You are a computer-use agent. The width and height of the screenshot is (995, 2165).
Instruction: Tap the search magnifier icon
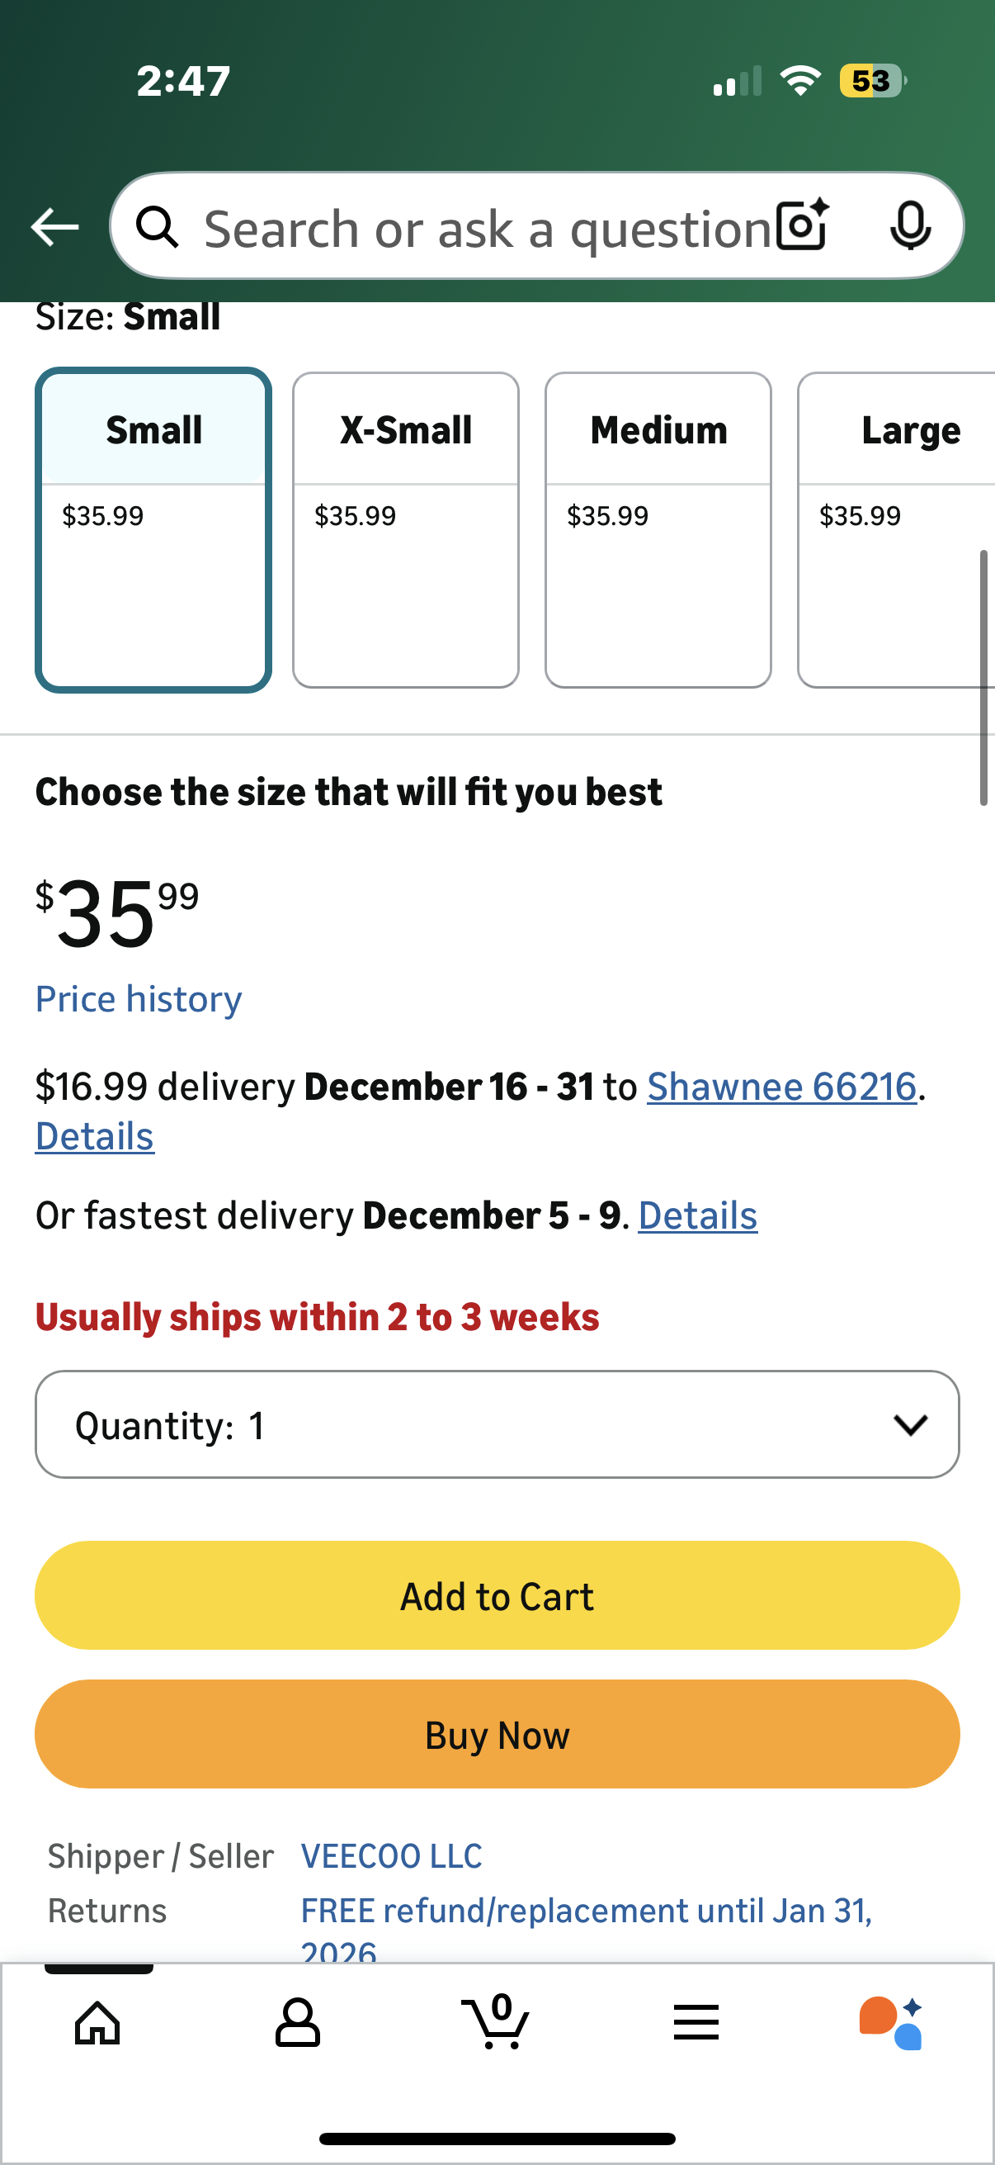pyautogui.click(x=157, y=227)
